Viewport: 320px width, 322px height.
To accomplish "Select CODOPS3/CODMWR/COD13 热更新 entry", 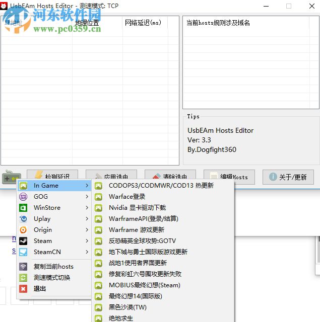I will tap(163, 186).
